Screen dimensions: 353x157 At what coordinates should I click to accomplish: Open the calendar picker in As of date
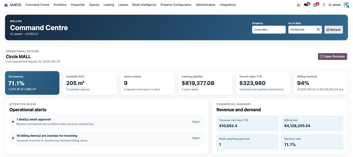click(x=318, y=30)
